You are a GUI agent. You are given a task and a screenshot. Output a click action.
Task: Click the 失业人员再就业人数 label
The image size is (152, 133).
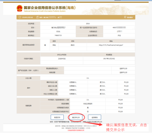pyautogui.click(x=50, y=94)
